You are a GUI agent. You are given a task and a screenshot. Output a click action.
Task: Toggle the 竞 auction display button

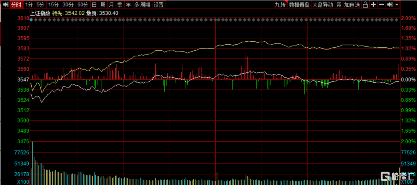[339, 4]
